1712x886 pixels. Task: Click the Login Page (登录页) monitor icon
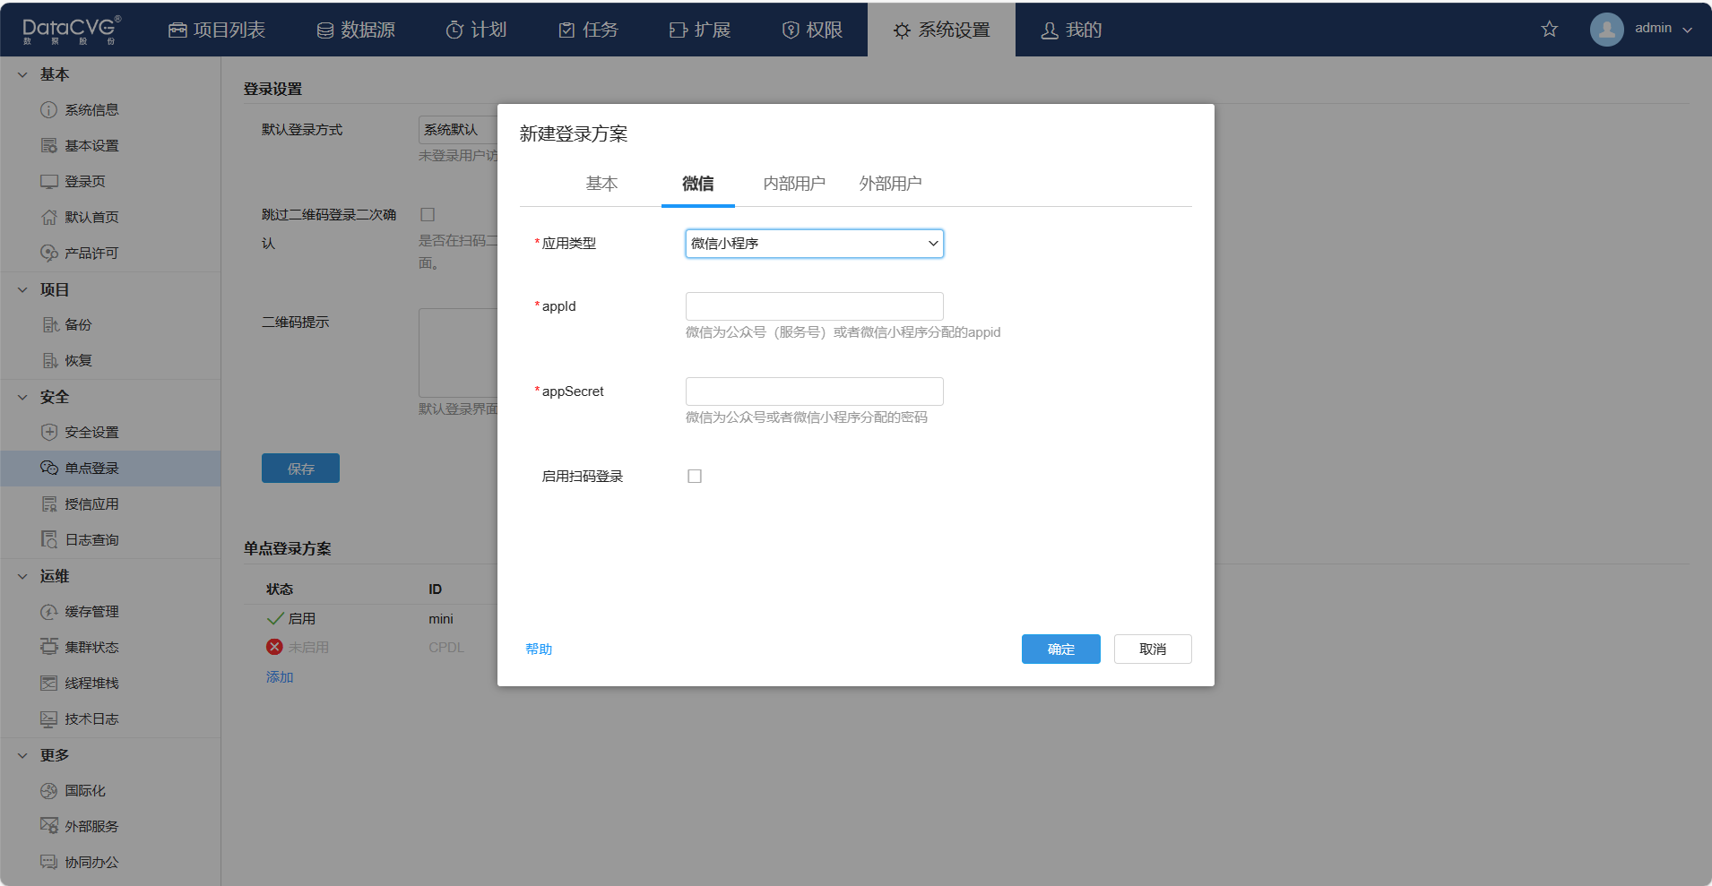pyautogui.click(x=48, y=181)
